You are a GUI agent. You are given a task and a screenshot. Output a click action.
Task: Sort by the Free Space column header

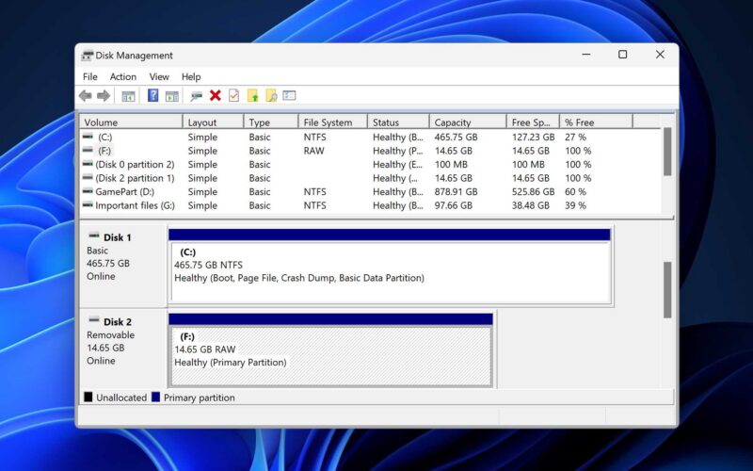point(533,122)
